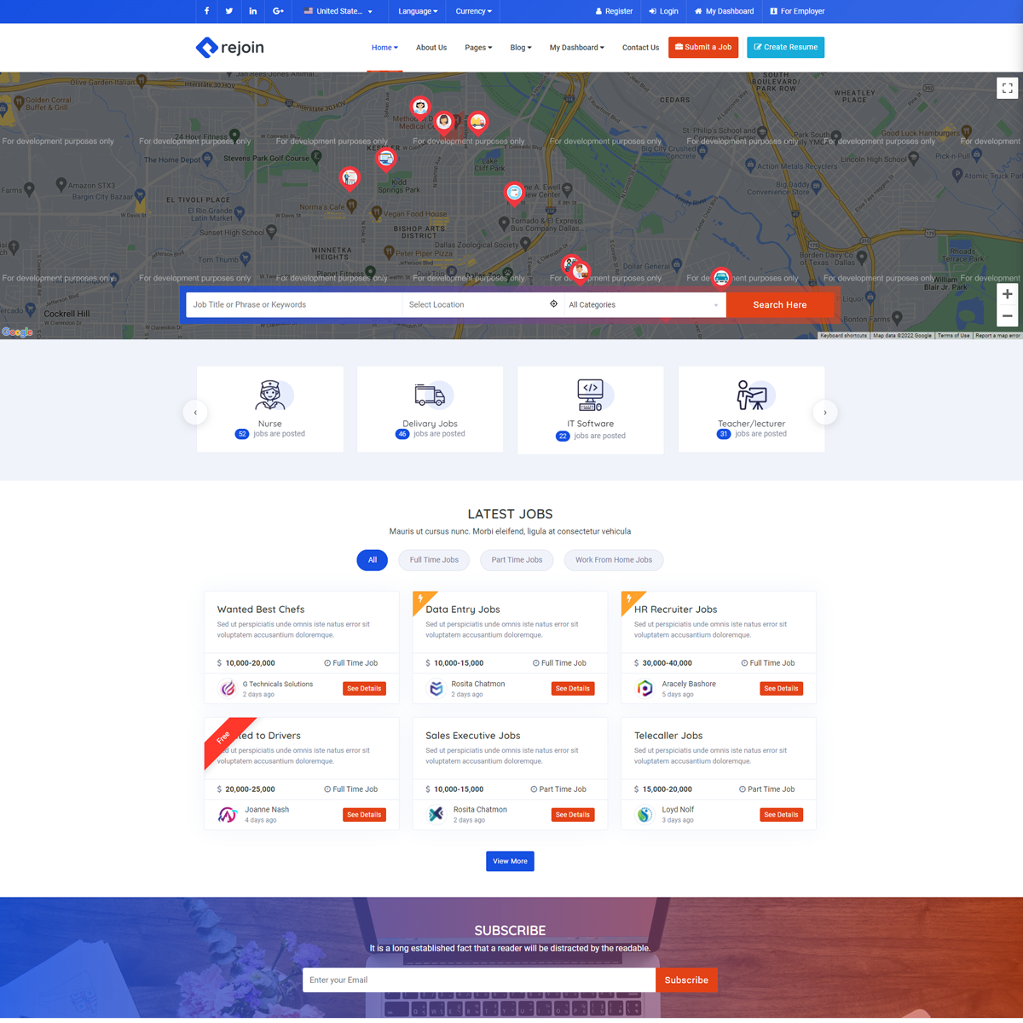
Task: Show only Part Time Jobs
Action: [517, 560]
